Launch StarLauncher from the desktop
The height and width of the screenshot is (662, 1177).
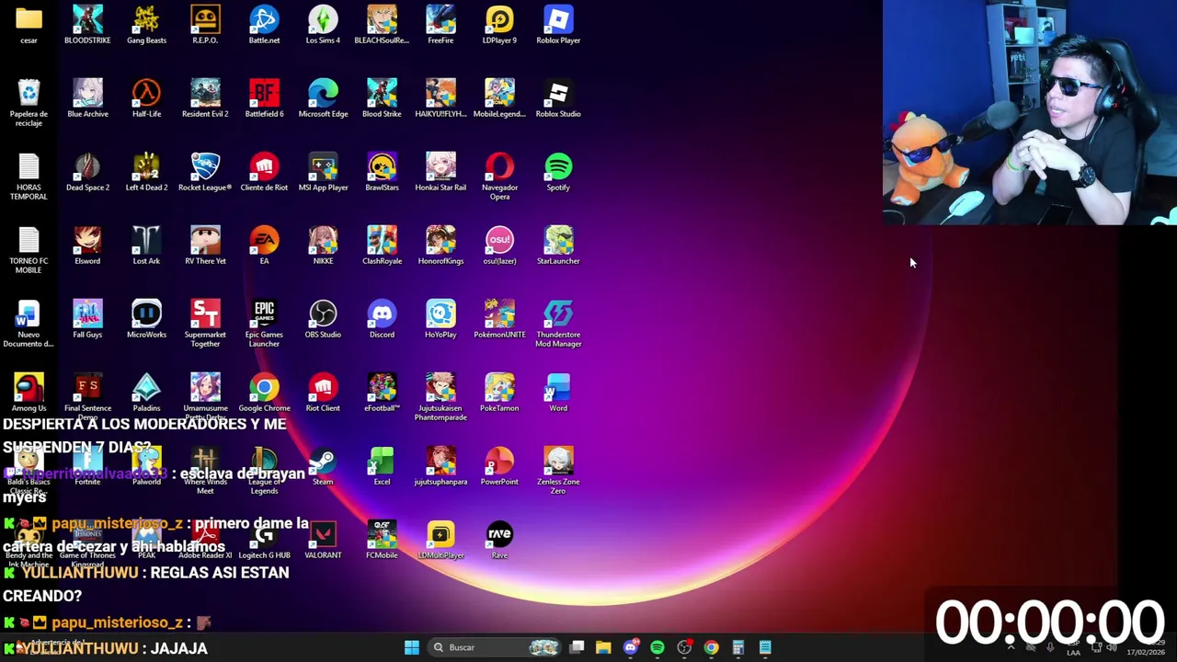[558, 245]
